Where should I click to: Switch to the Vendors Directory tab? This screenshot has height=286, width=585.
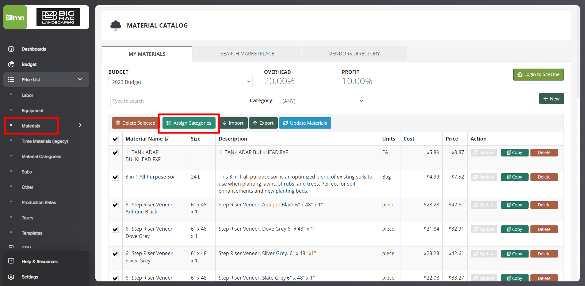tap(354, 54)
